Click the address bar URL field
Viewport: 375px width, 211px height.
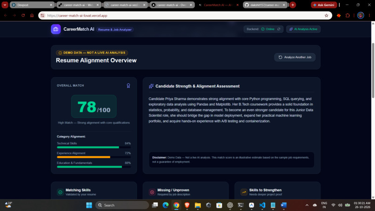coord(184,15)
